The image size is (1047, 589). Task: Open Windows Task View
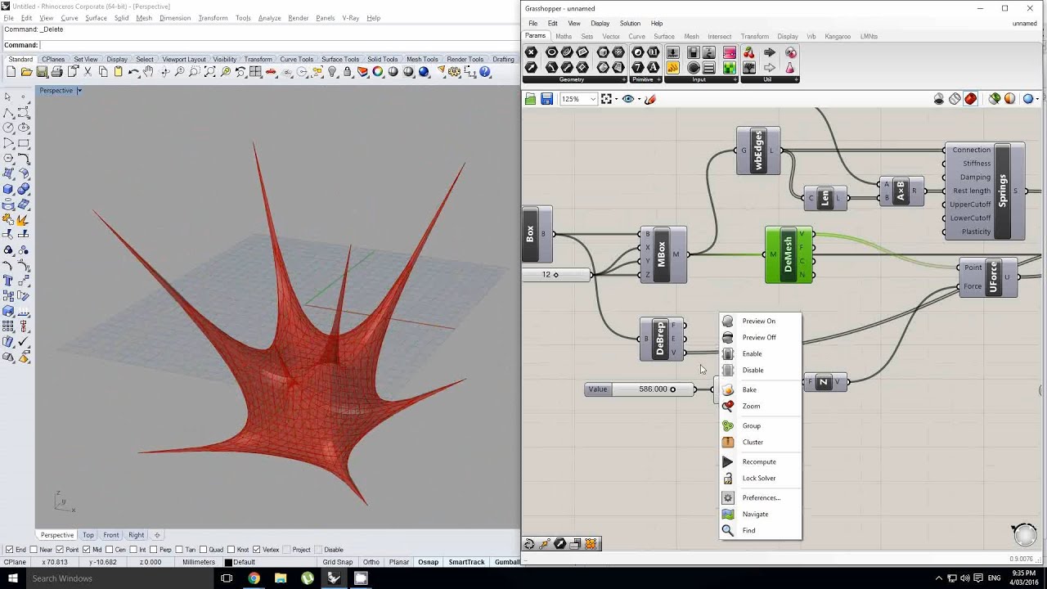(x=227, y=578)
